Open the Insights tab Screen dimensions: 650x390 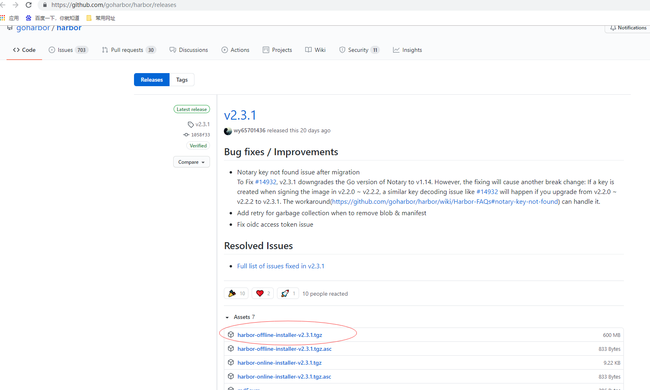click(x=407, y=50)
